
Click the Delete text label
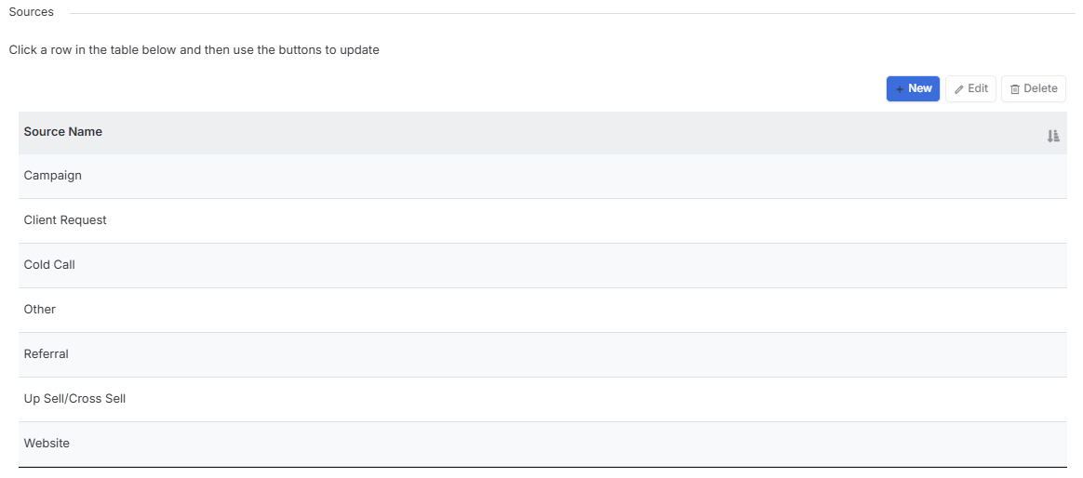pos(1040,88)
